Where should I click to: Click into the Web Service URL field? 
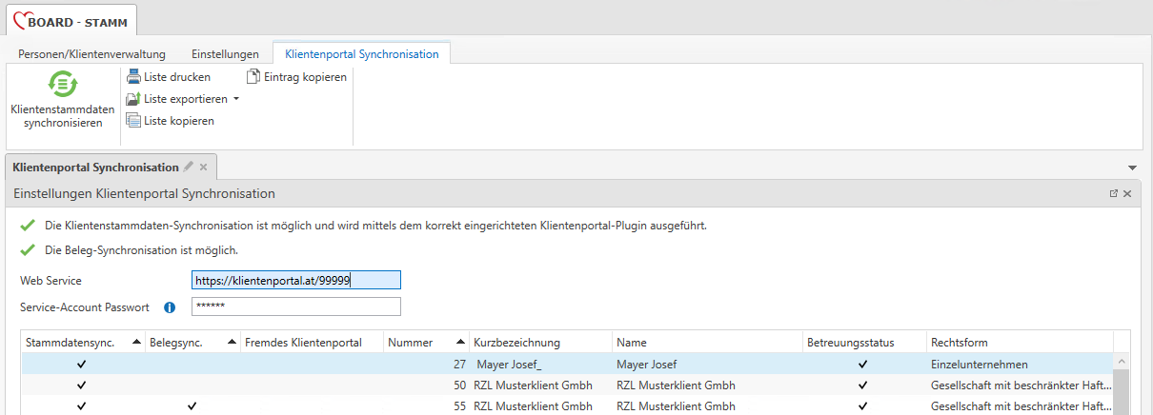[295, 281]
